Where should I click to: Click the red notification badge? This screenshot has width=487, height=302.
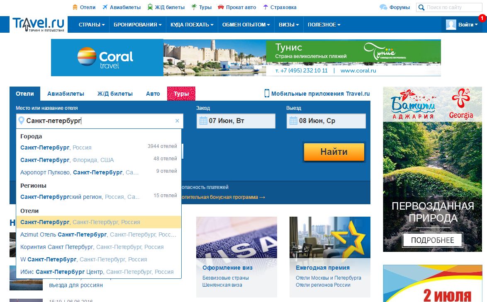click(482, 18)
